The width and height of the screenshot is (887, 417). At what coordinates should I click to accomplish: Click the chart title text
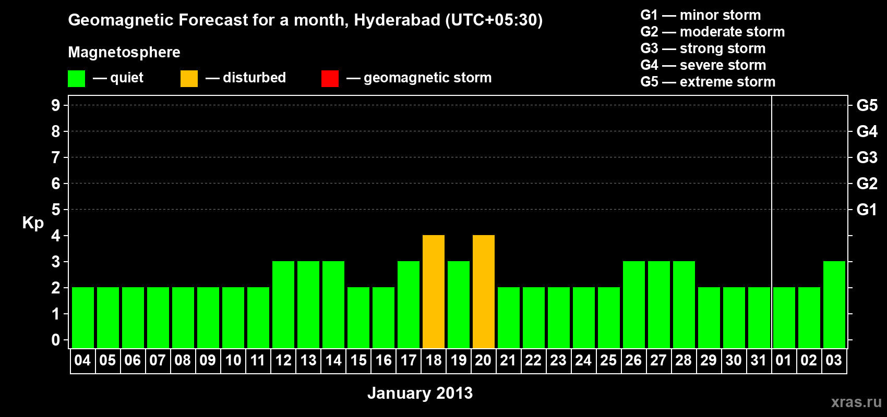coord(305,20)
